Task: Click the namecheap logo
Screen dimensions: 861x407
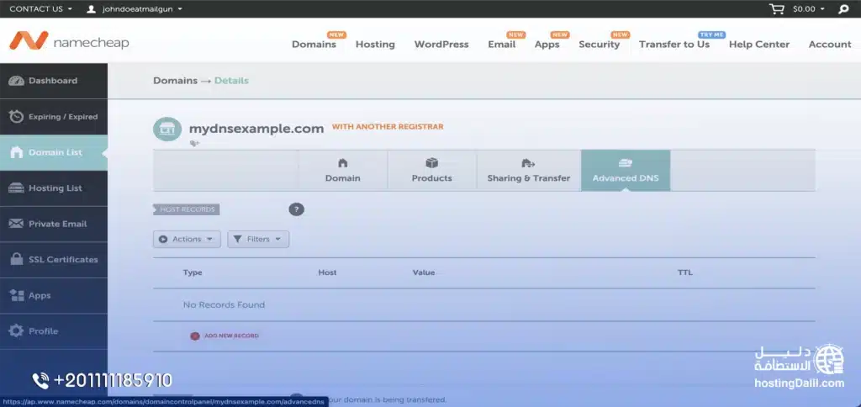Action: [69, 40]
